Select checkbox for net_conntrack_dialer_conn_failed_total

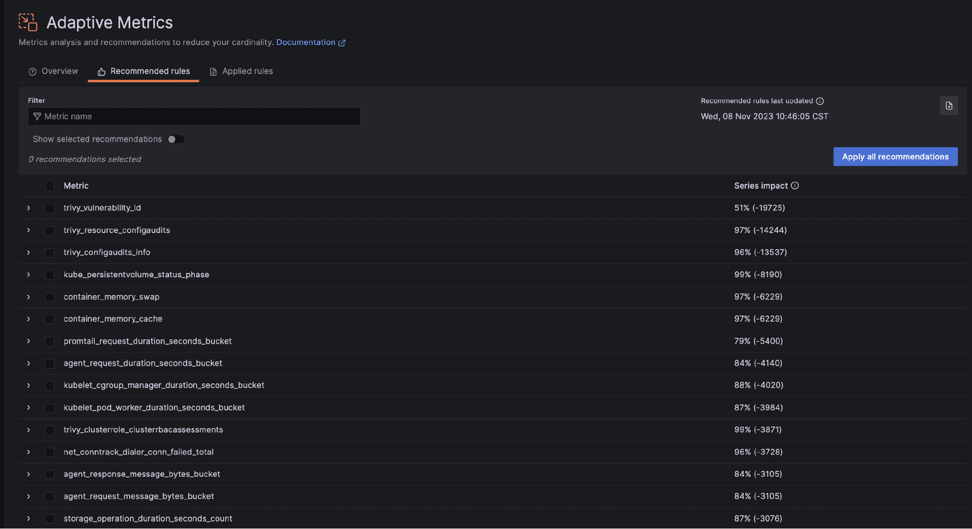[x=50, y=452]
